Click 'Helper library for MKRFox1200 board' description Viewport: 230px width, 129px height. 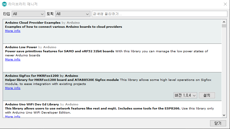(x=62, y=80)
